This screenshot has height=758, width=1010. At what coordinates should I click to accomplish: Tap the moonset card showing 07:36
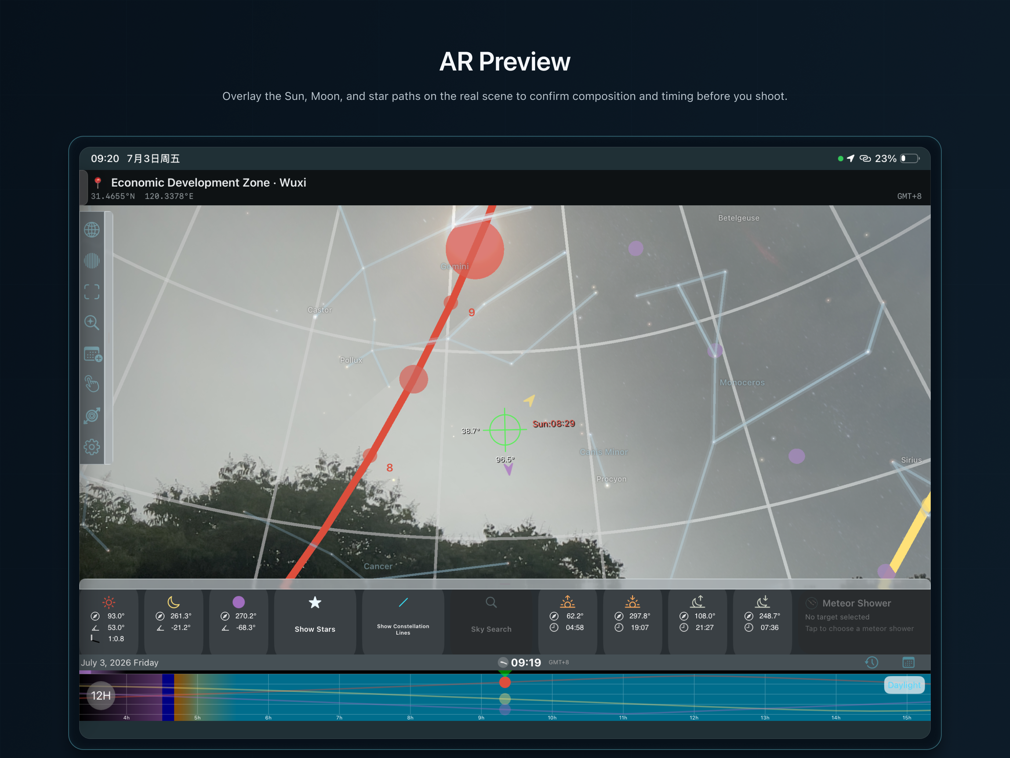point(762,621)
